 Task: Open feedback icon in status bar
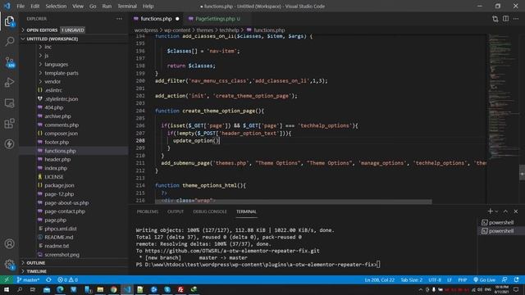pyautogui.click(x=505, y=279)
